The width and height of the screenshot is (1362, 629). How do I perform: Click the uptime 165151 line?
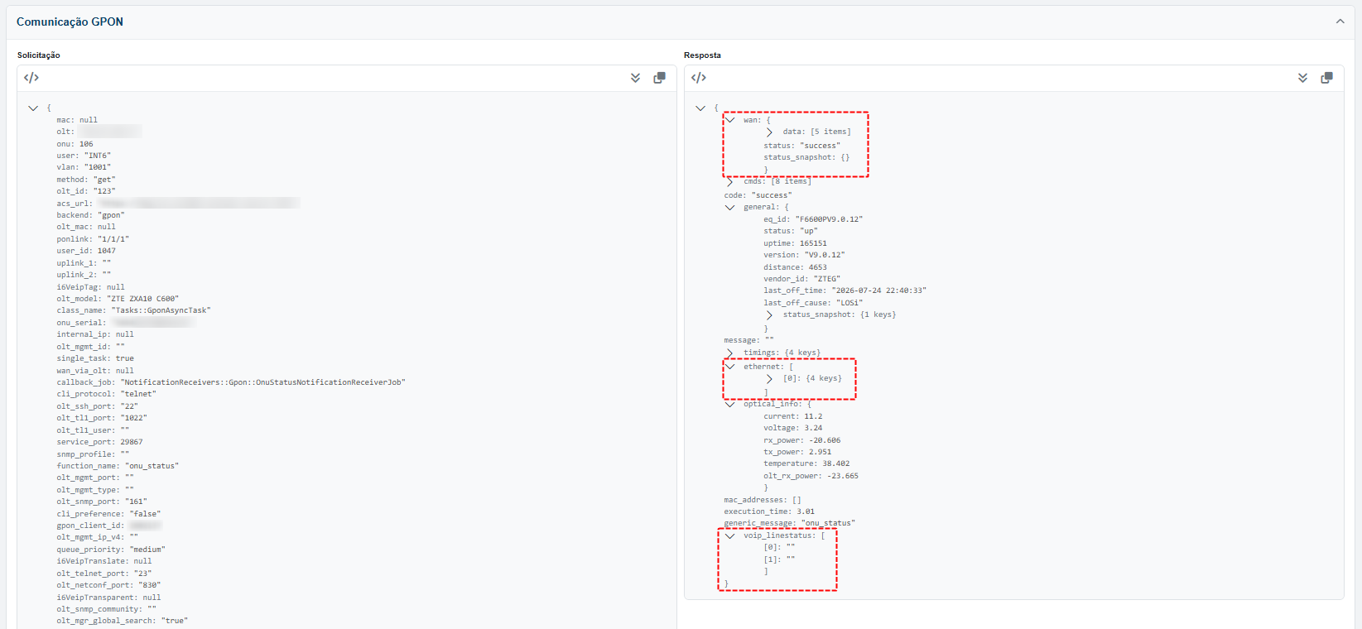tap(795, 243)
